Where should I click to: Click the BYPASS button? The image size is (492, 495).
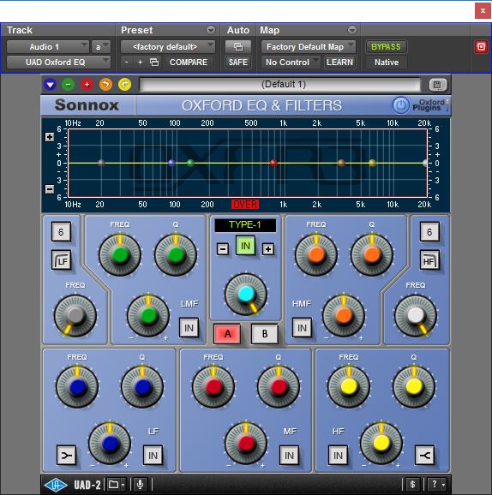click(x=386, y=47)
